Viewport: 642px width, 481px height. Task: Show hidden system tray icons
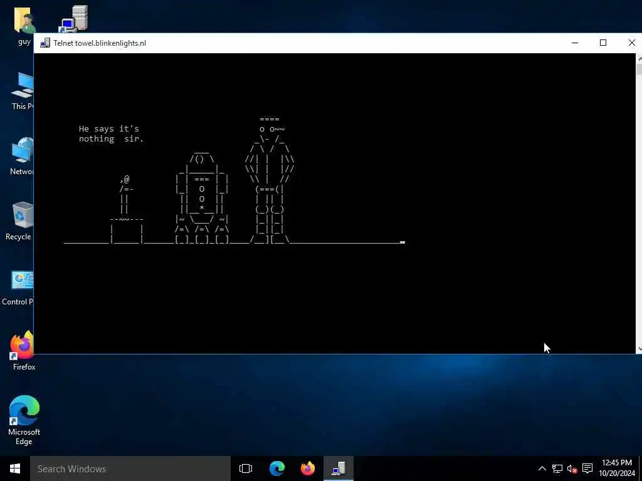[542, 468]
